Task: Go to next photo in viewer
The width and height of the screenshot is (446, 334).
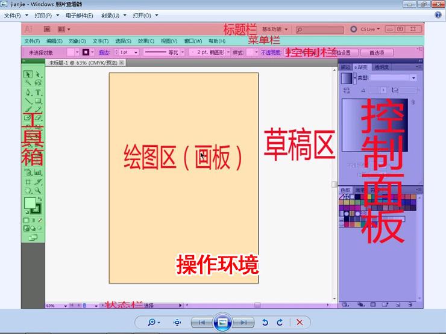Action: coord(243,323)
